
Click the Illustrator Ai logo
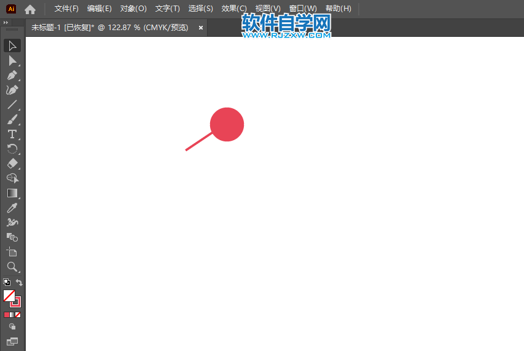point(11,9)
